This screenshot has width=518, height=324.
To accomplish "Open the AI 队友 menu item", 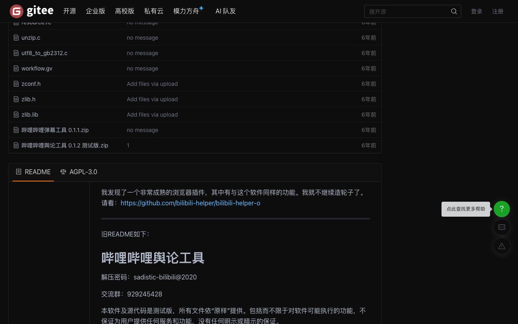I will [x=225, y=11].
